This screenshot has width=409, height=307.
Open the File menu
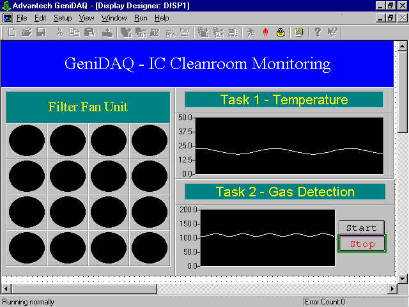tap(22, 18)
